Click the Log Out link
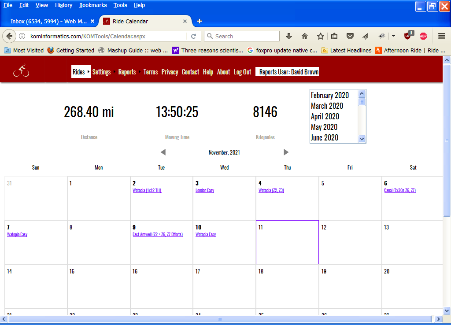This screenshot has height=325, width=451. pyautogui.click(x=242, y=72)
